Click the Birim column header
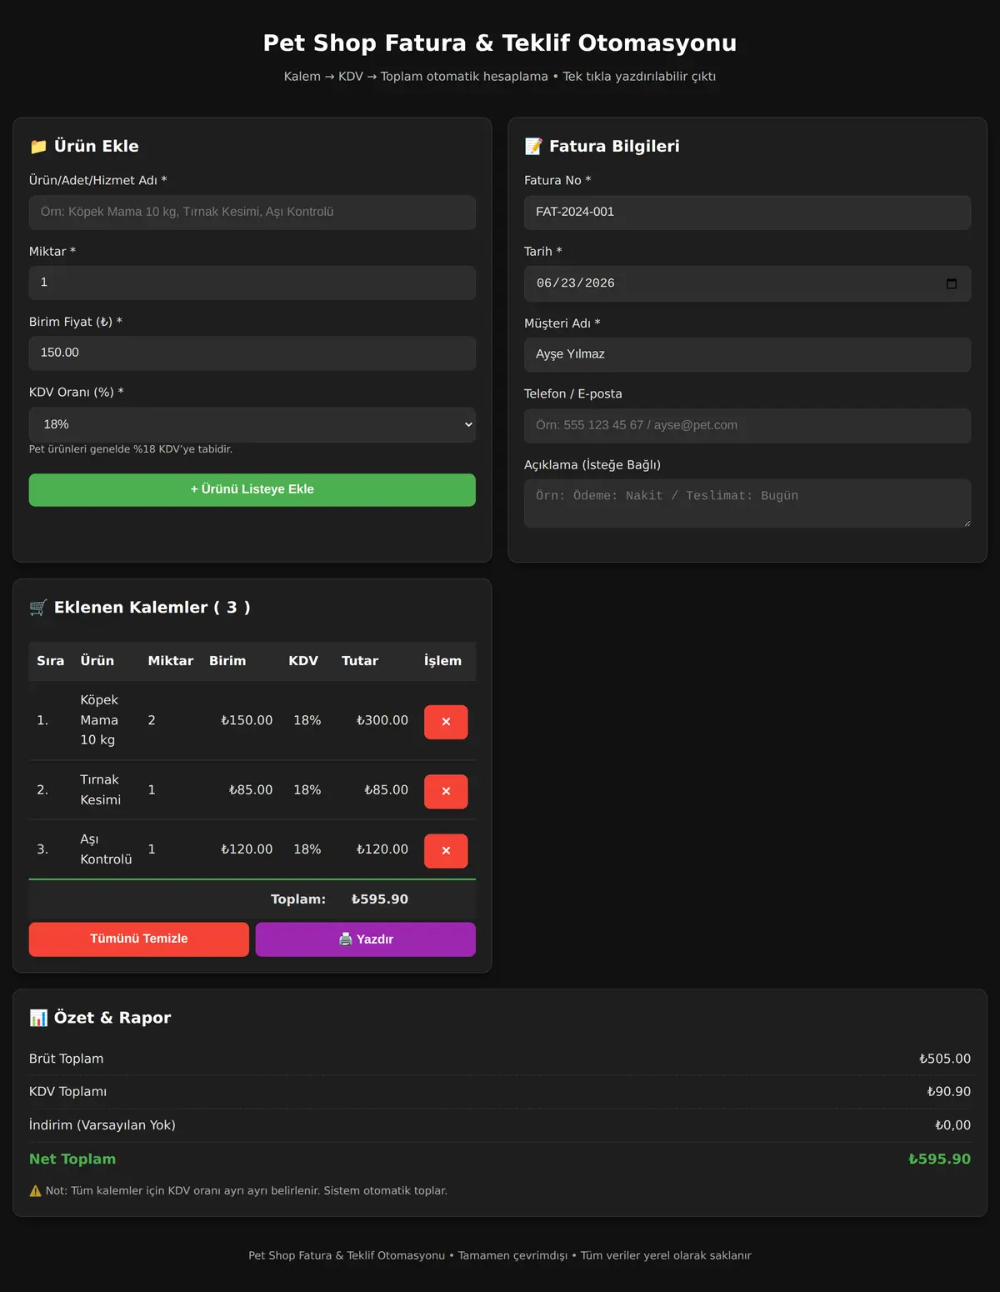 [x=227, y=661]
